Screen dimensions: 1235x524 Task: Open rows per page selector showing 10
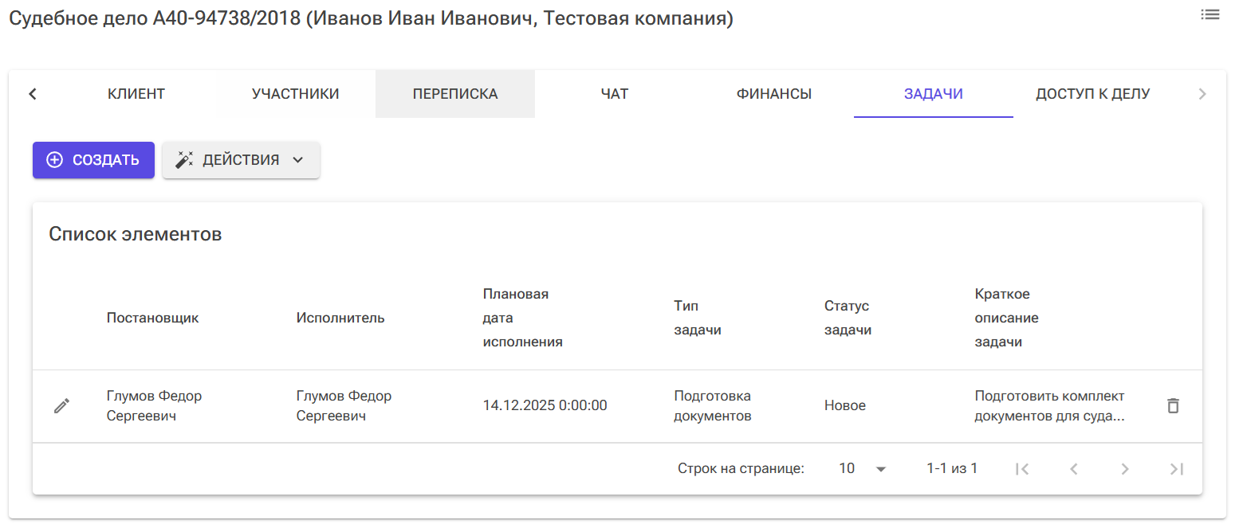[x=863, y=468]
